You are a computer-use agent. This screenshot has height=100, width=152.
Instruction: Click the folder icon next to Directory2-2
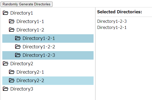click(x=12, y=81)
